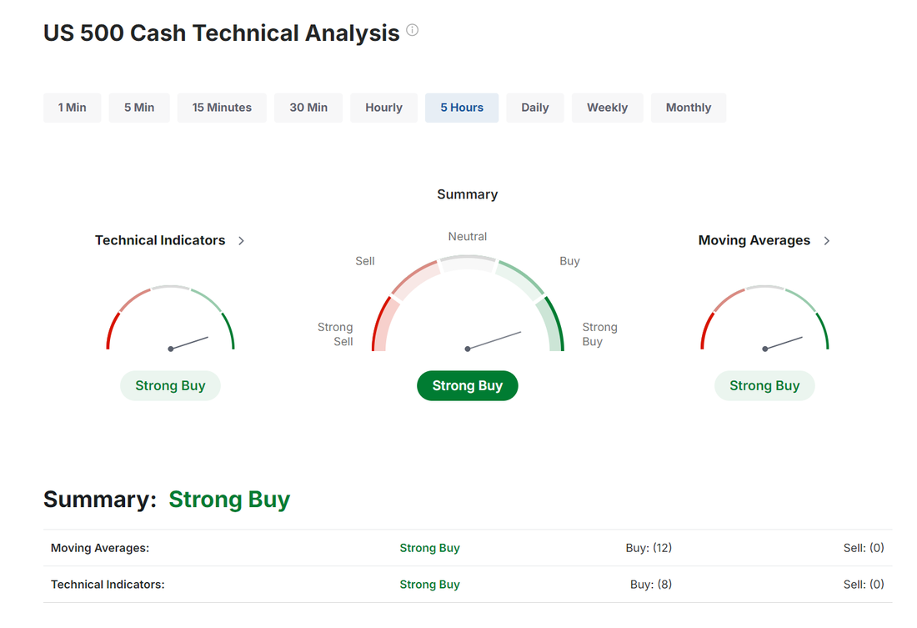Open the Daily timeframe tab

tap(535, 108)
